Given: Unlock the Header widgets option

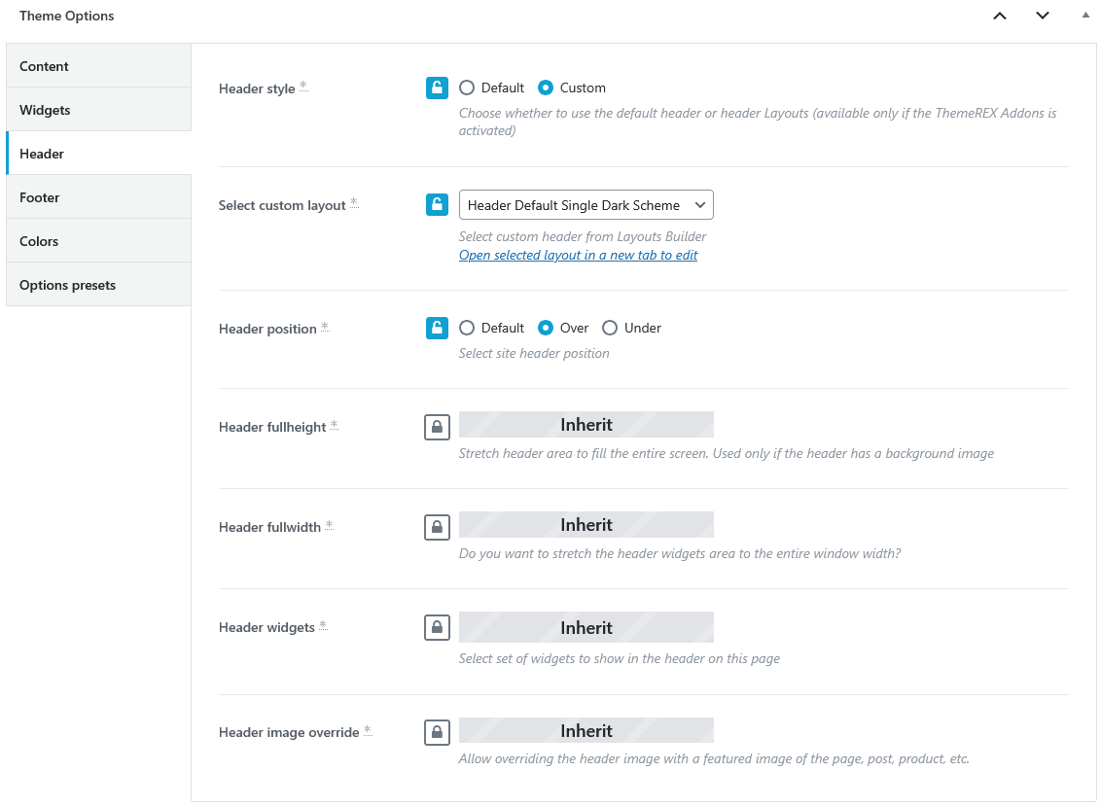Looking at the screenshot, I should tap(437, 627).
